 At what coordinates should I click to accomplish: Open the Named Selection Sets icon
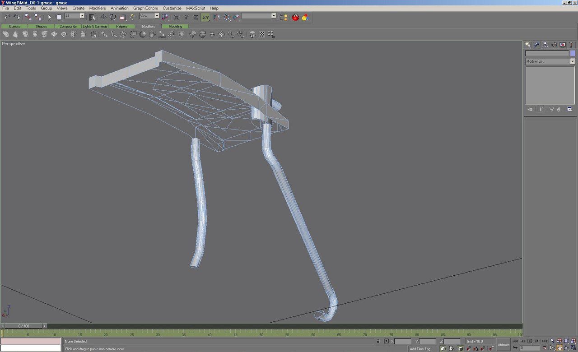(284, 17)
